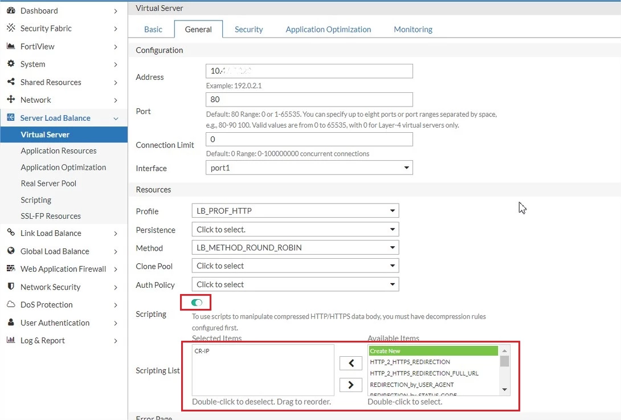621x420 pixels.
Task: Click the Available Items scrollbar thumb
Action: tap(505, 361)
